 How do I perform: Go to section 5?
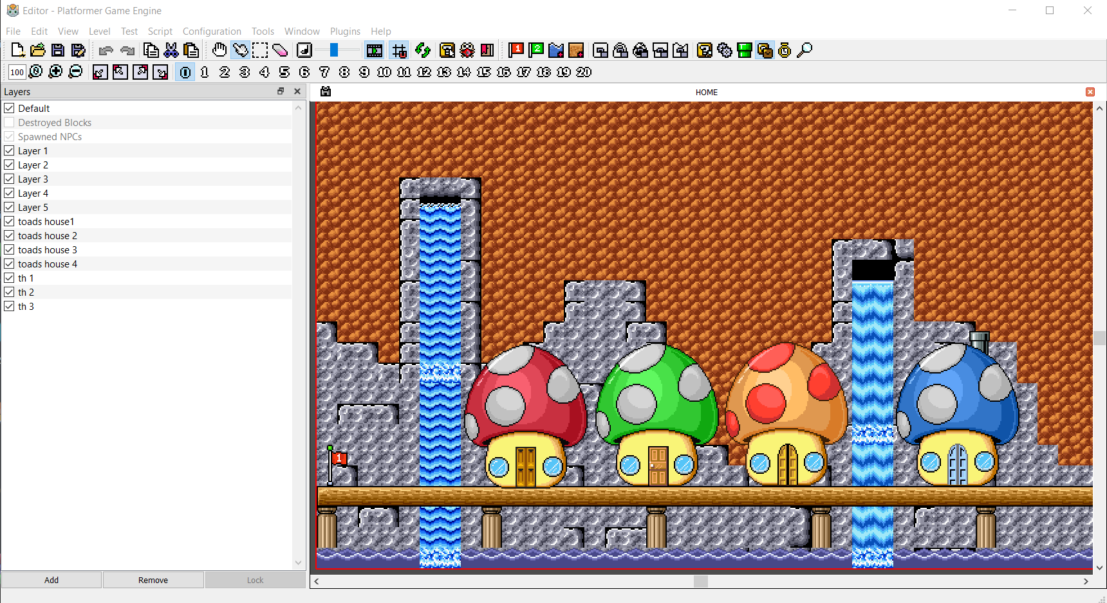pos(284,72)
